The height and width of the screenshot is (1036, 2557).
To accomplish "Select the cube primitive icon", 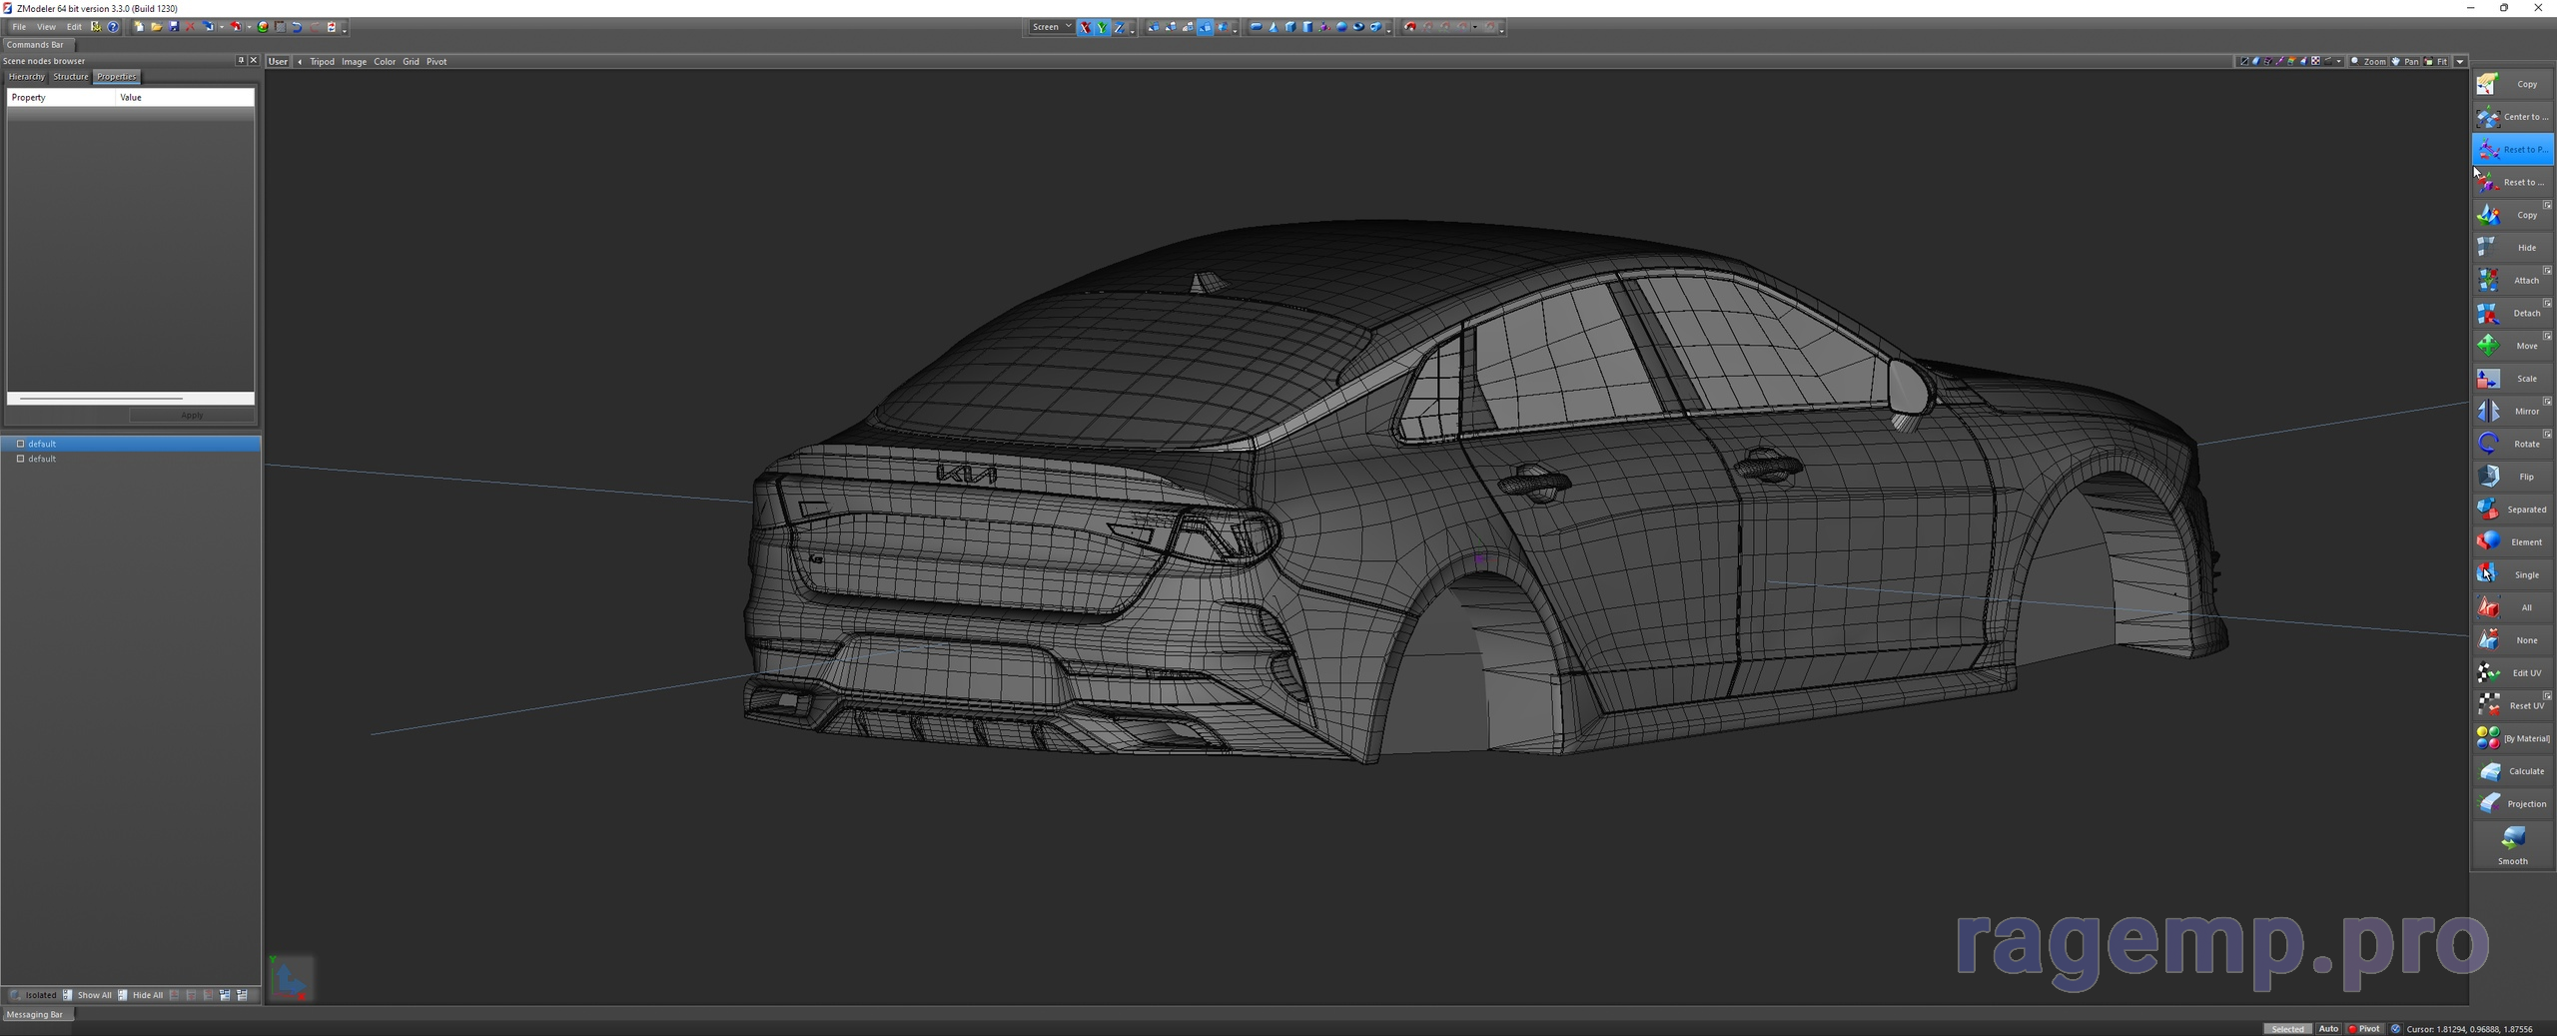I will pyautogui.click(x=1290, y=27).
